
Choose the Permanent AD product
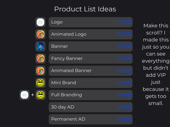[91, 119]
